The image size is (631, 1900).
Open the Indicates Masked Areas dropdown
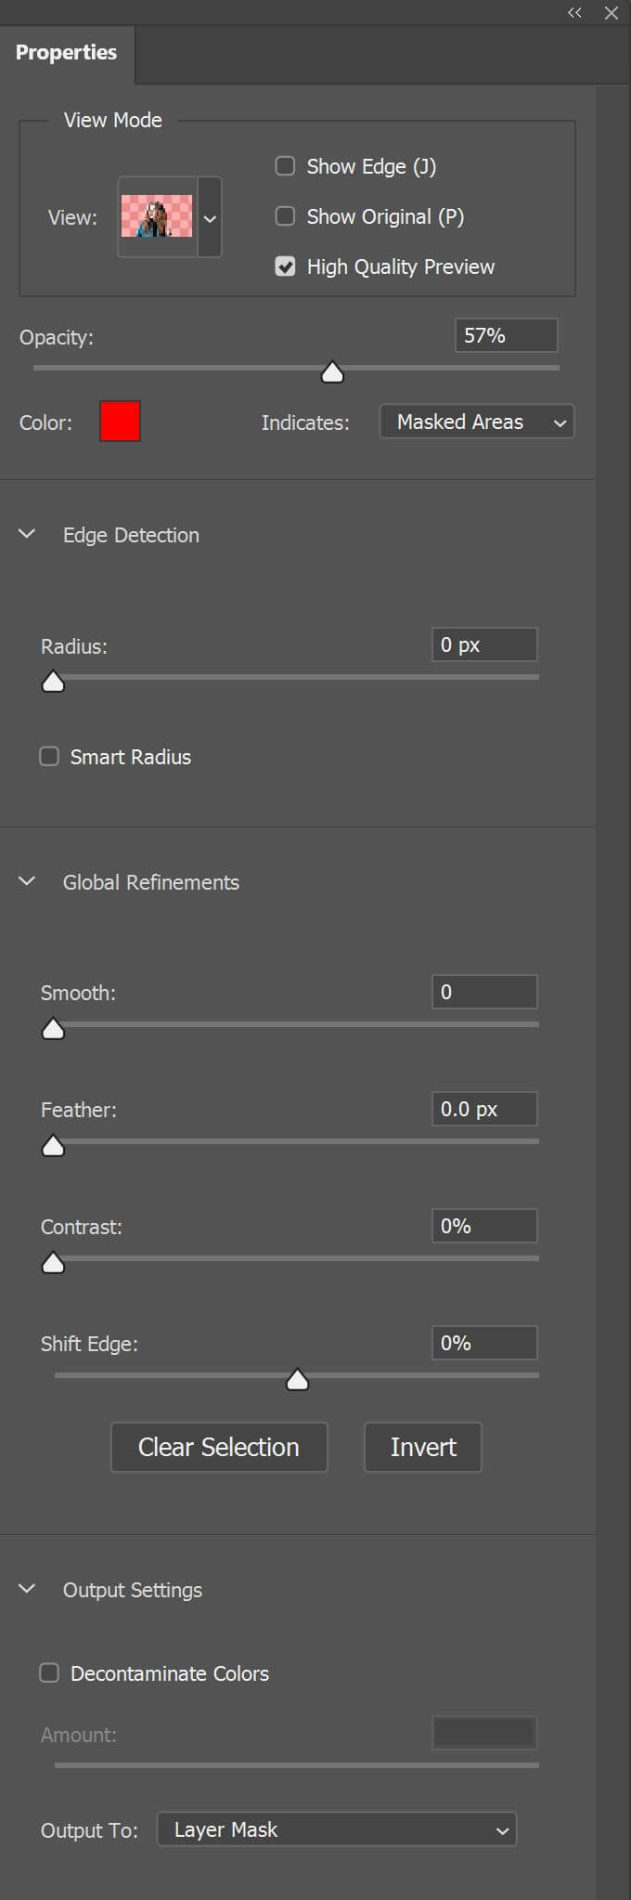click(x=477, y=422)
